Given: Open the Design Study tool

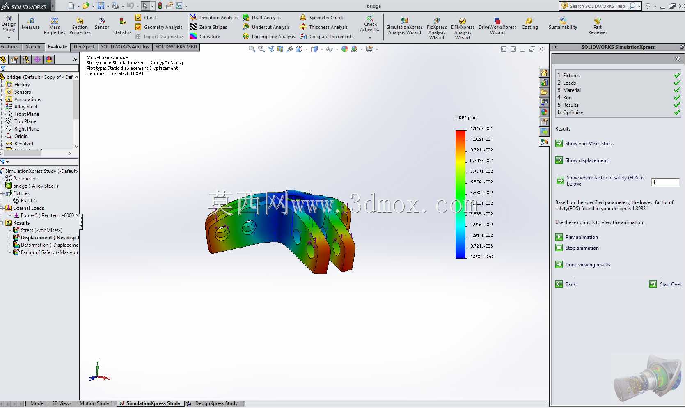Looking at the screenshot, I should pyautogui.click(x=9, y=24).
